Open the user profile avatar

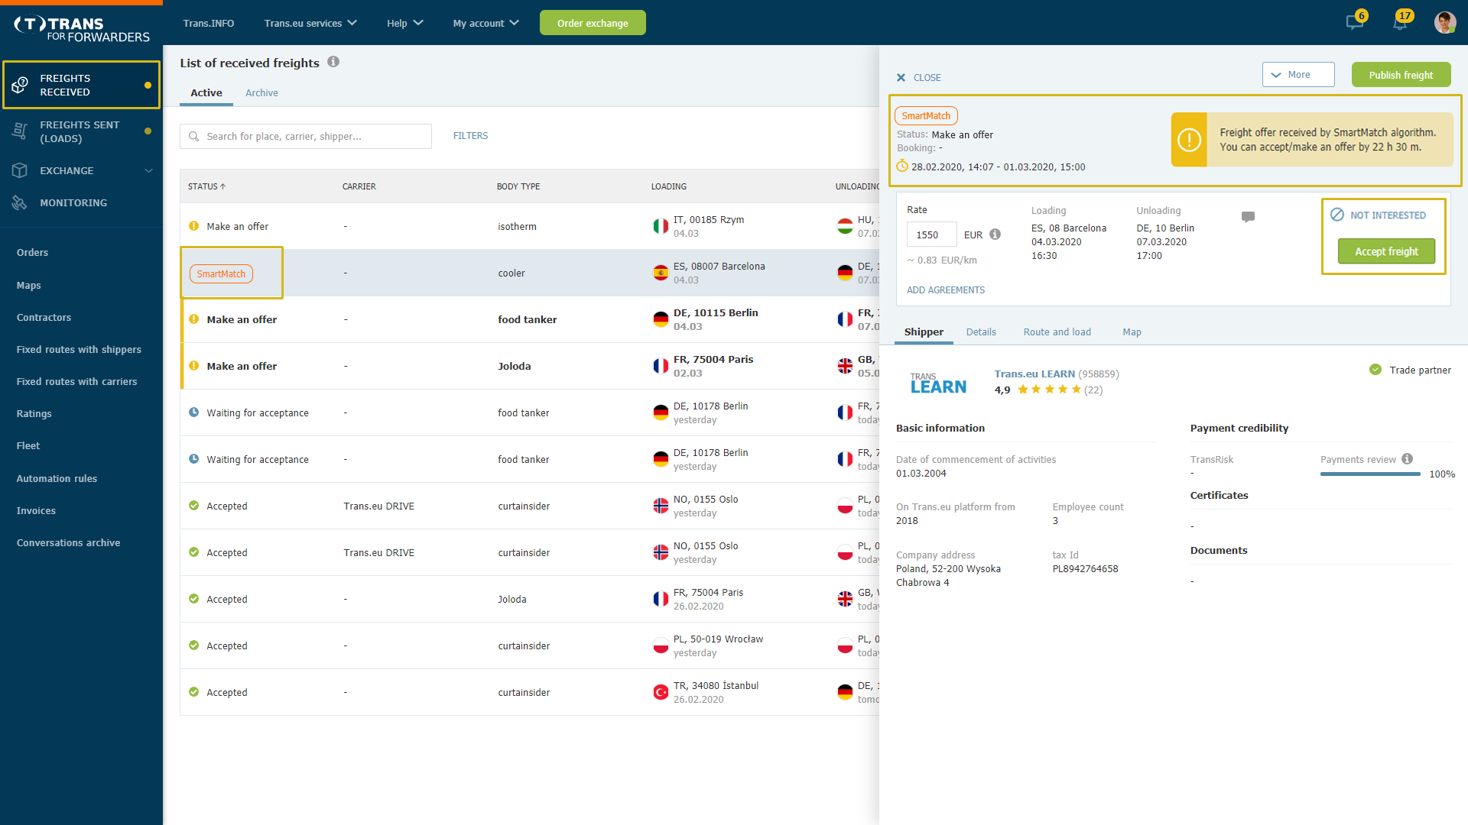coord(1444,22)
